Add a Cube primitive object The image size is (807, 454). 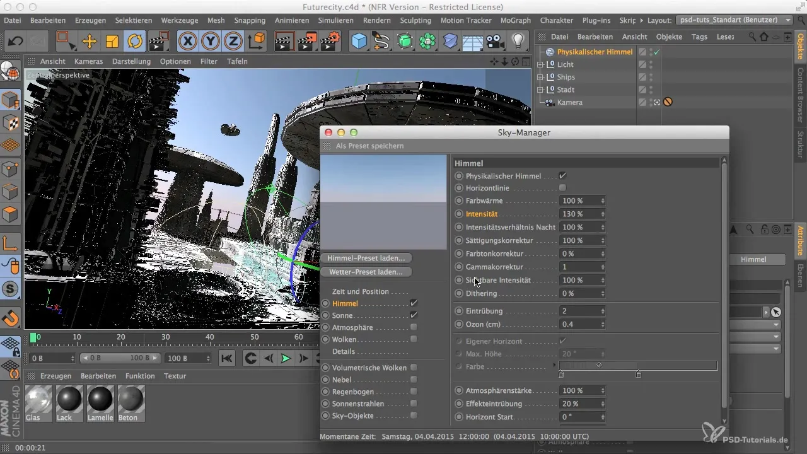[x=359, y=42]
